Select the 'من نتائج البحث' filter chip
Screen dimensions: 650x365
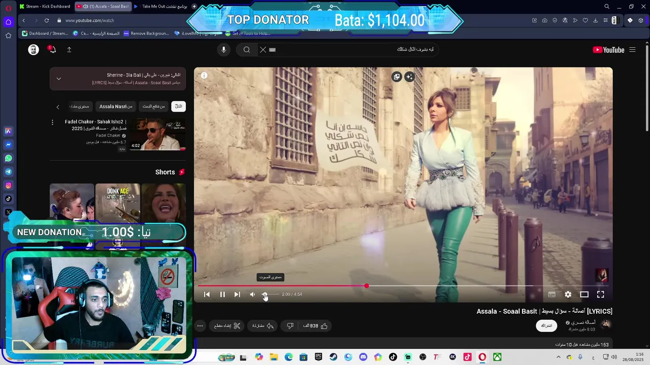click(153, 106)
